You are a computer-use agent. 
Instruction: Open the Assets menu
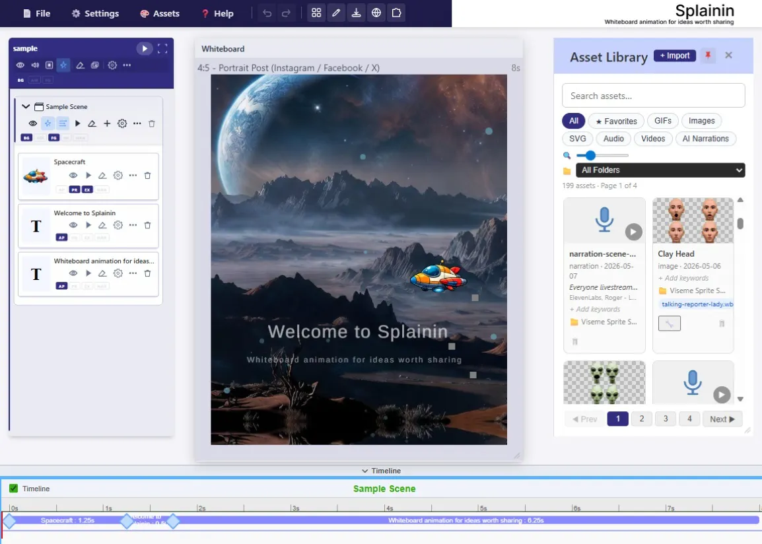(x=160, y=14)
